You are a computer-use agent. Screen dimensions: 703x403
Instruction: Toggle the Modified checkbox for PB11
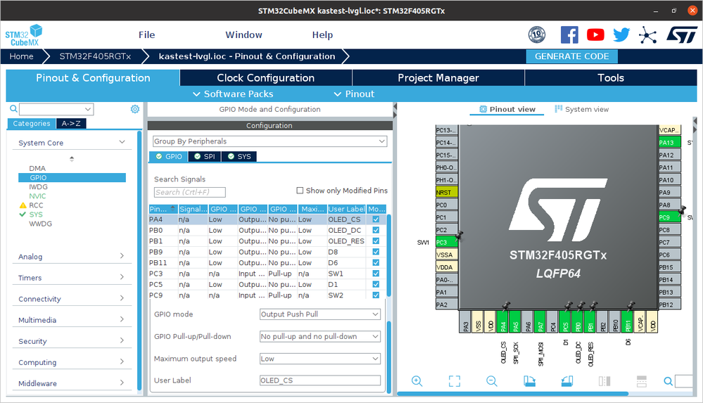click(376, 263)
